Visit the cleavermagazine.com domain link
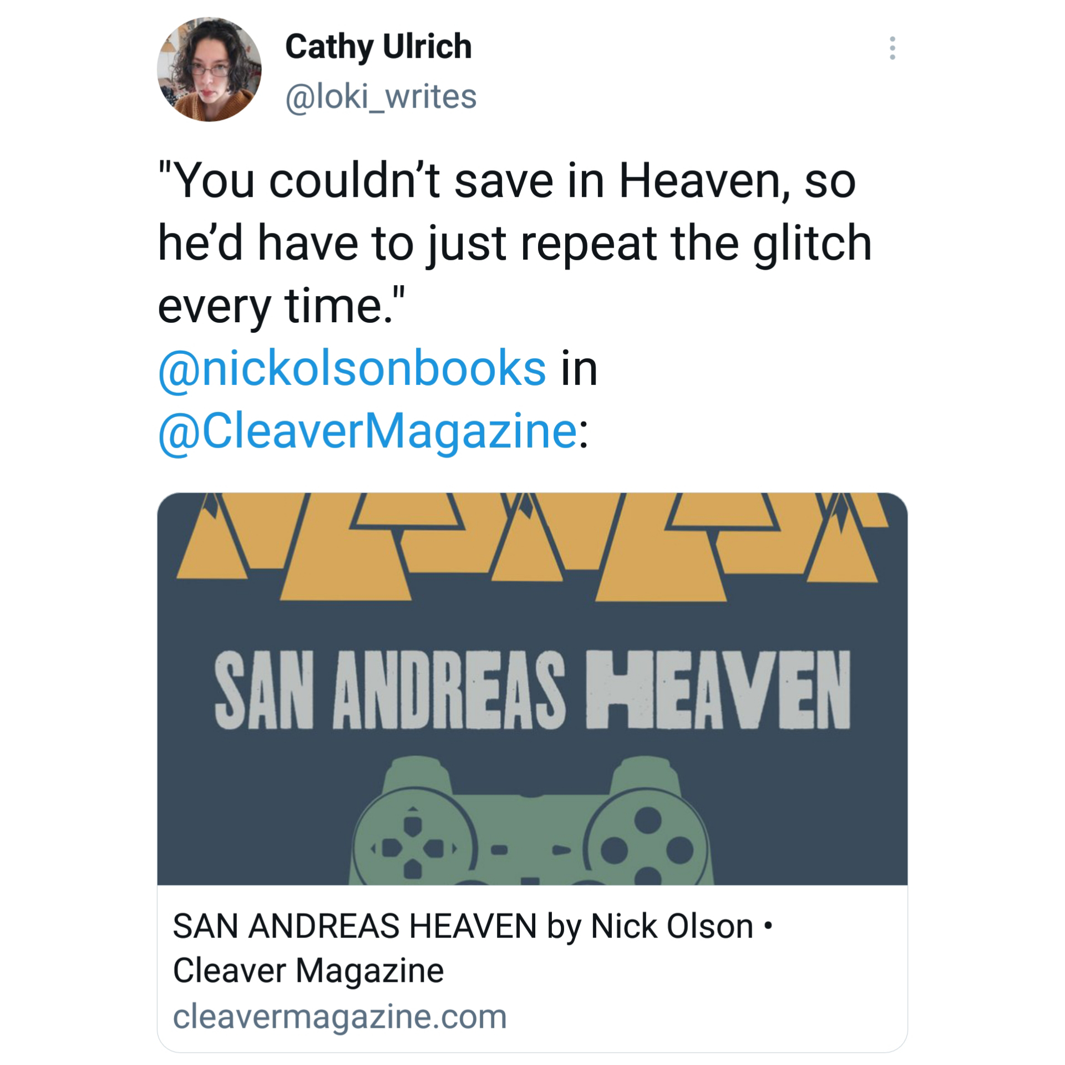 (x=339, y=1016)
